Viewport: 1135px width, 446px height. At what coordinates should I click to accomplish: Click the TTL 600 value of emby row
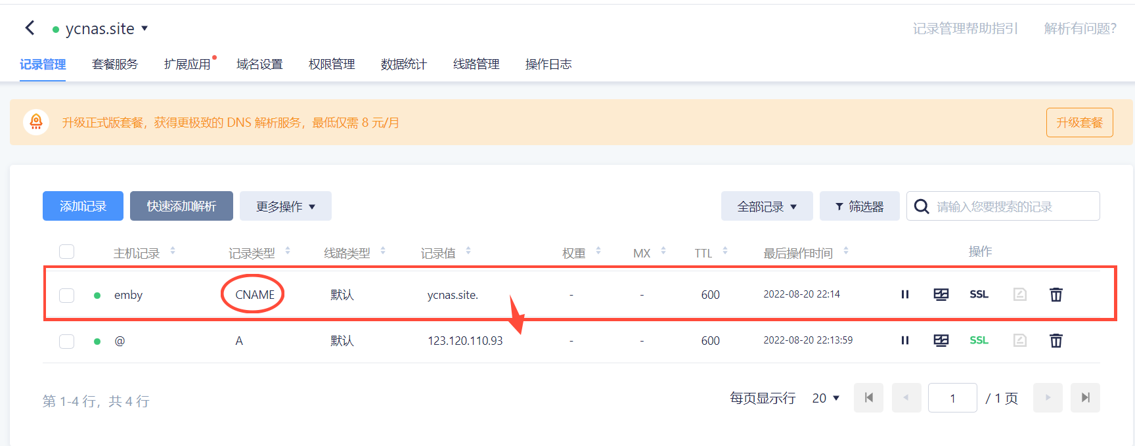tap(710, 295)
